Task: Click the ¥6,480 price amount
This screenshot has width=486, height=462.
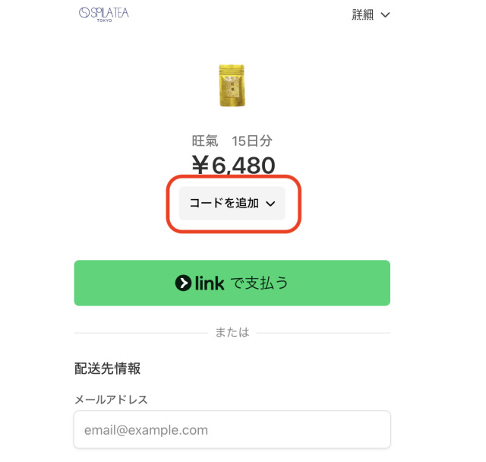Action: point(232,165)
